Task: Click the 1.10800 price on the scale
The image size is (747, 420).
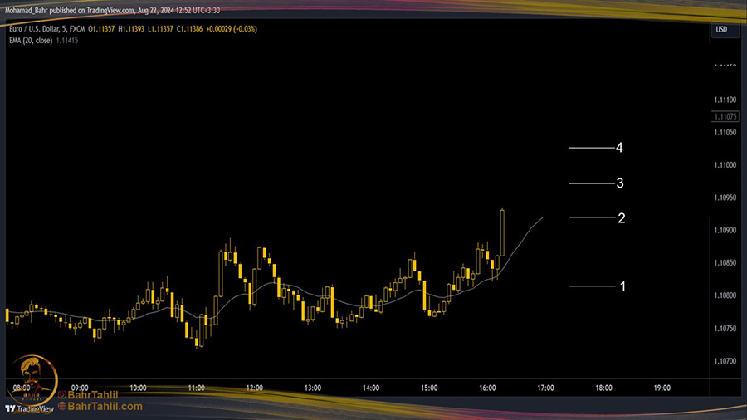Action: point(725,295)
